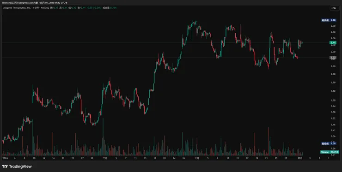342x172 pixels.
Task: Click the 1.90 price axis tick
Action: click(x=333, y=83)
